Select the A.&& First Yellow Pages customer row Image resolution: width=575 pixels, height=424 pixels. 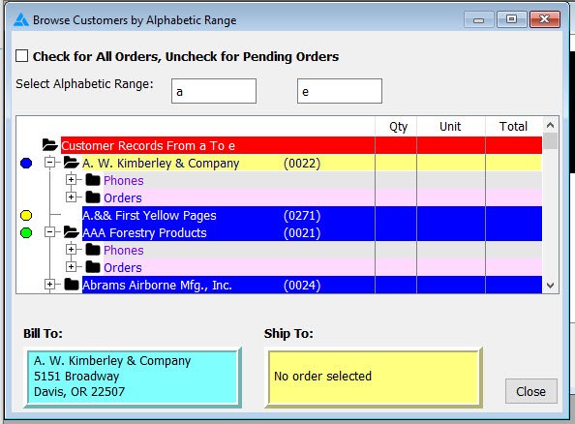coord(312,215)
